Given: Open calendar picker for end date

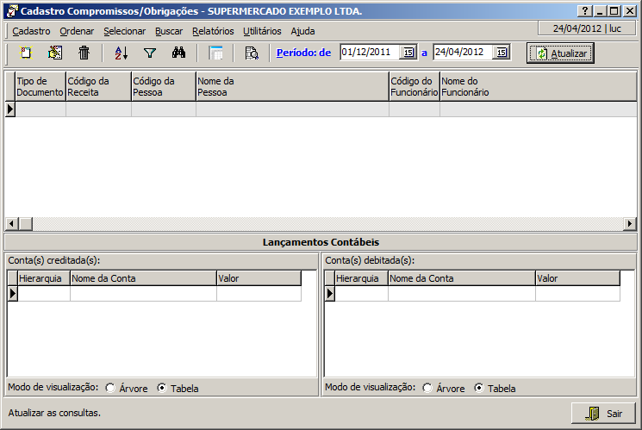Looking at the screenshot, I should point(502,53).
